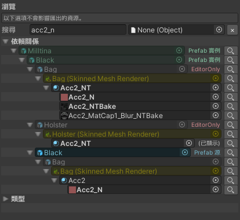Viewport: 240px width, 220px height.
Task: Select target circle on Milltina row
Action: [179, 50]
